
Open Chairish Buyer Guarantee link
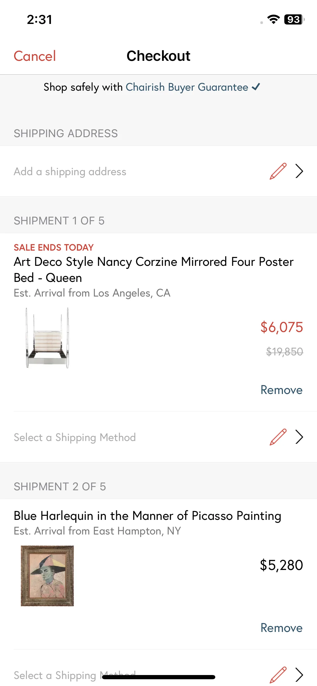tap(187, 87)
